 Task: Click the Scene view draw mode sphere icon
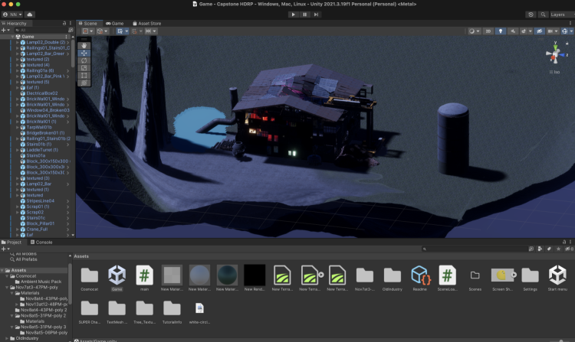pos(472,31)
